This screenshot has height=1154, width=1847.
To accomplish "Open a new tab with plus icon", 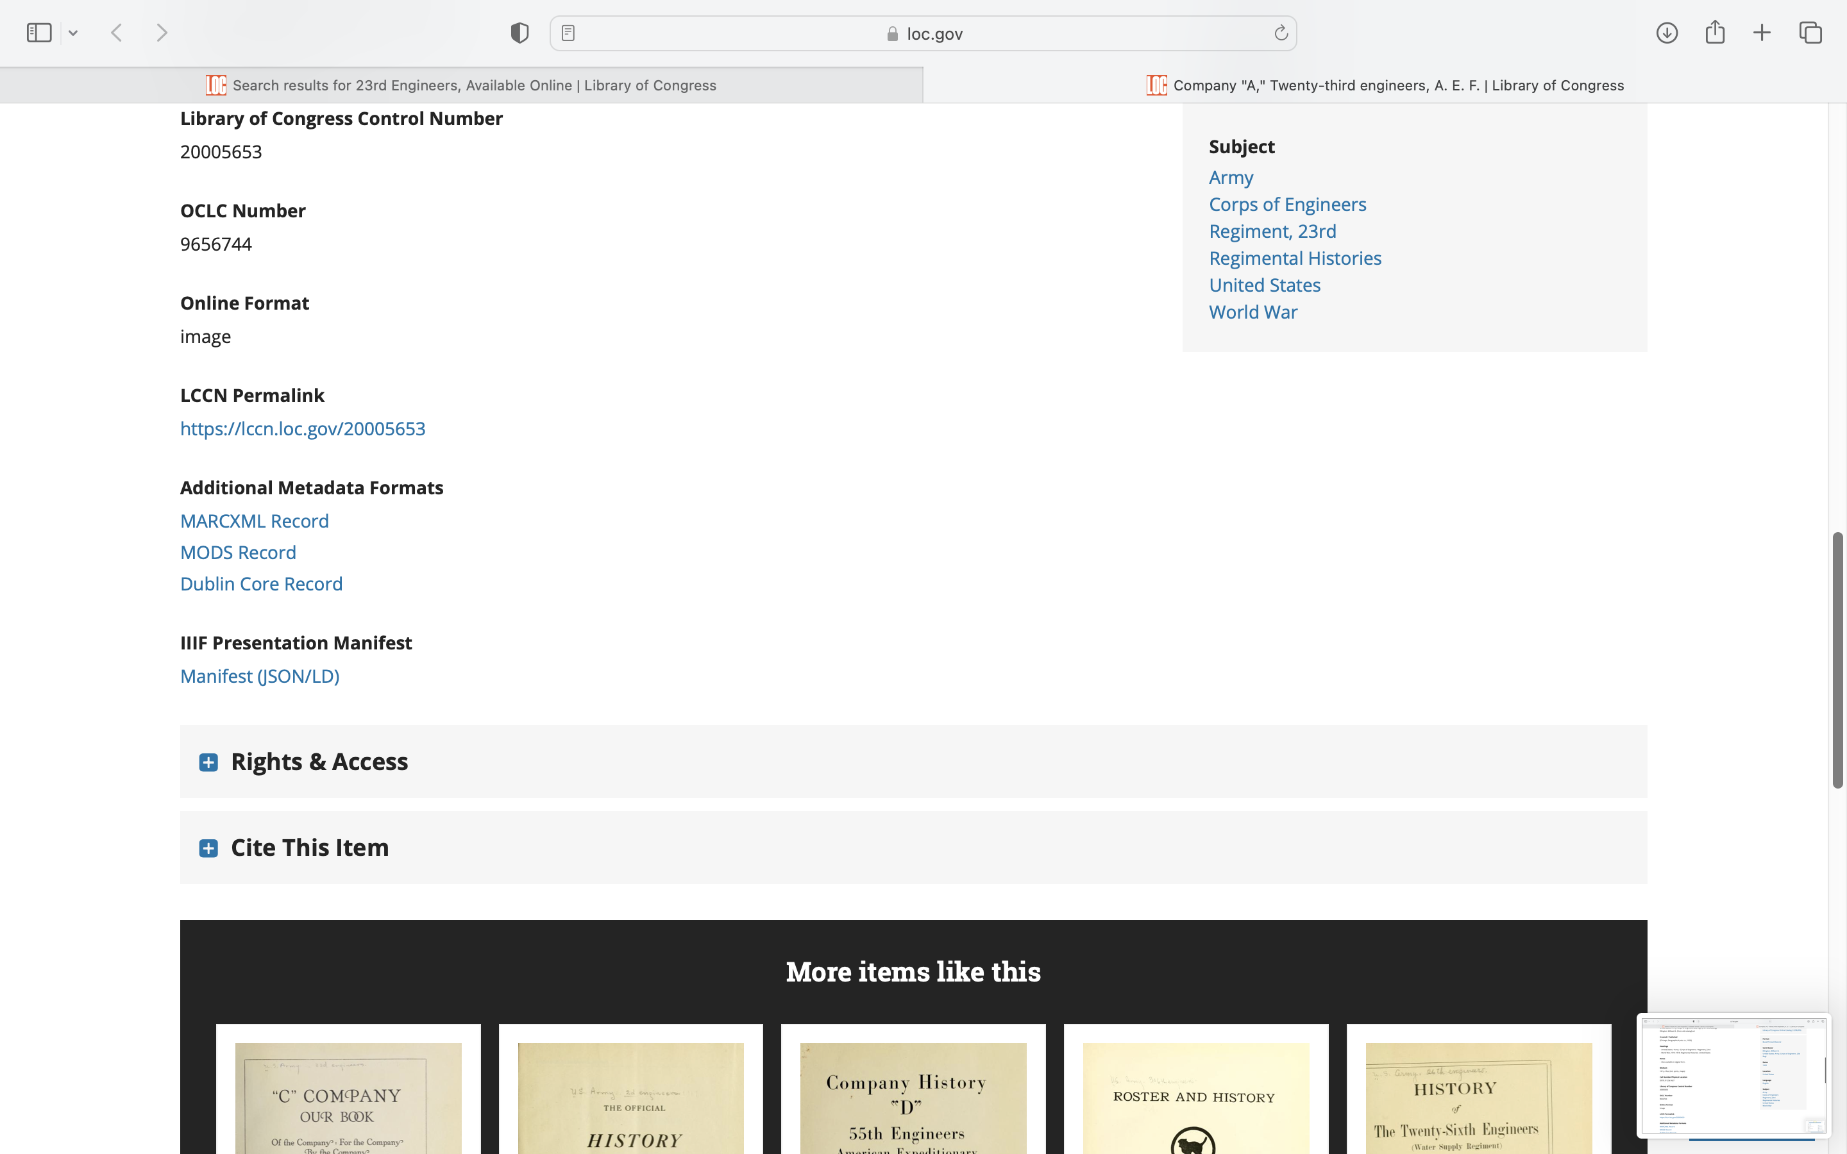I will pos(1762,33).
